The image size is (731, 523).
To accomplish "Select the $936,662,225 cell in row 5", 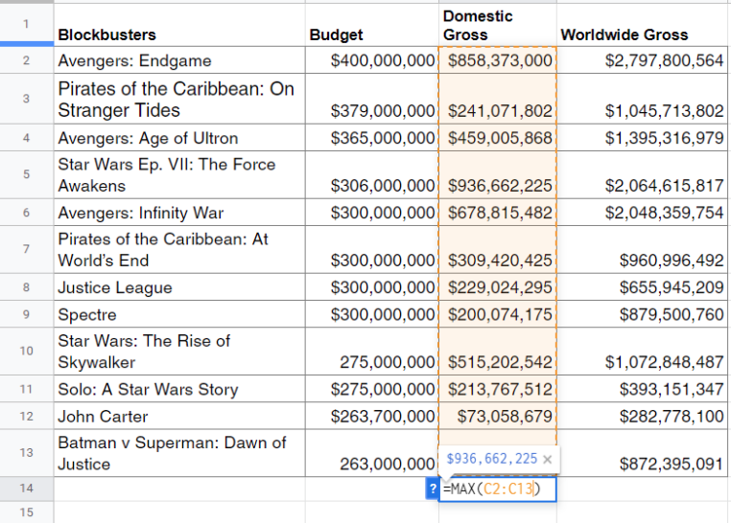I will (x=498, y=175).
